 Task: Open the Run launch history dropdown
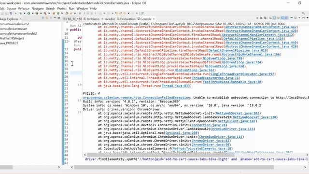(x=33, y=13)
